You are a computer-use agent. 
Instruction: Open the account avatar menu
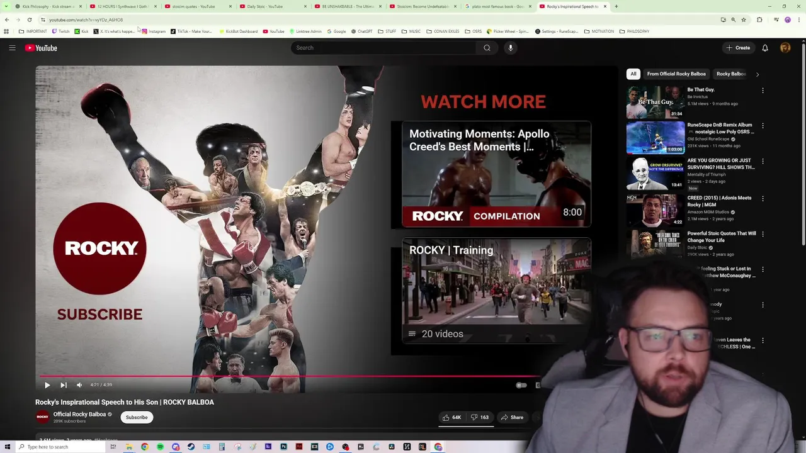(785, 48)
